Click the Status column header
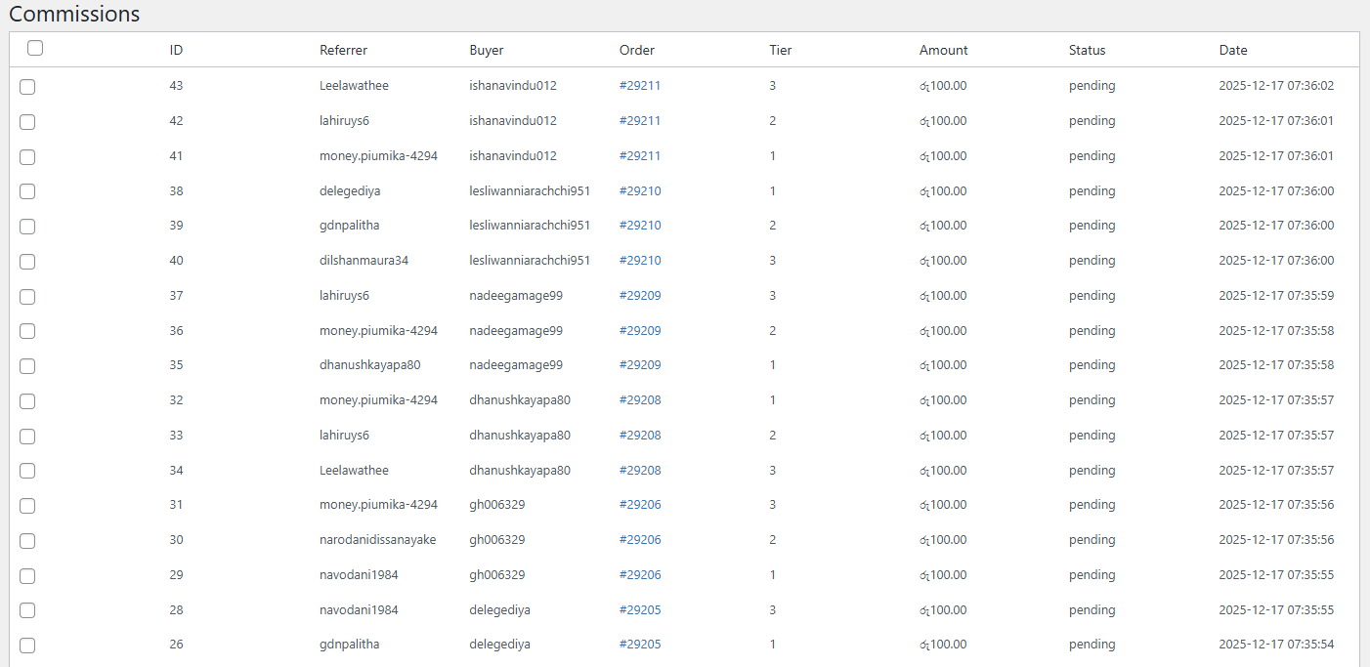Viewport: 1370px width, 667px height. (1087, 50)
